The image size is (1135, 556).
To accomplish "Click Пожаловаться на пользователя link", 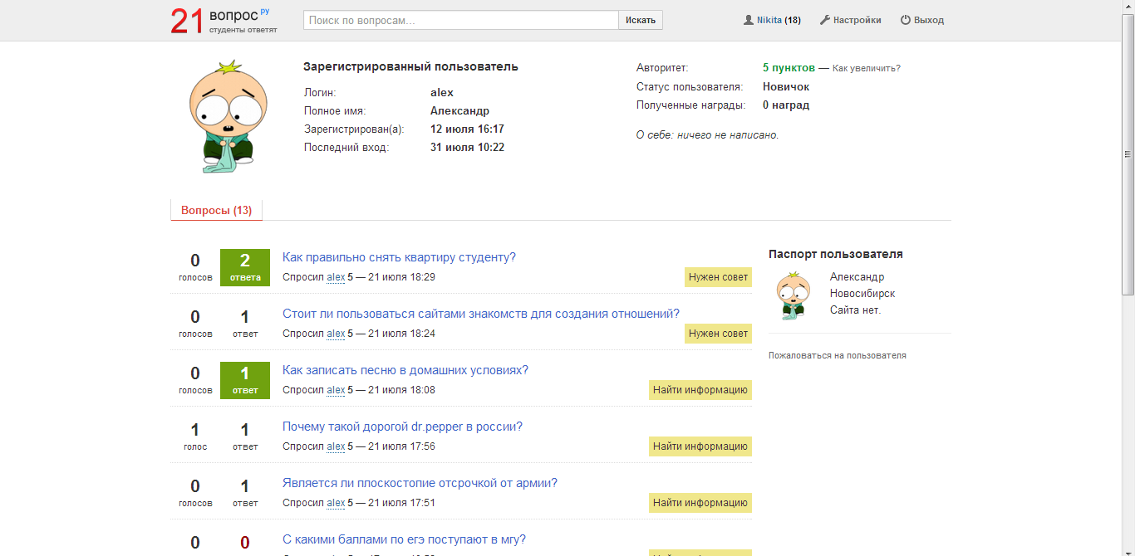I will 837,355.
